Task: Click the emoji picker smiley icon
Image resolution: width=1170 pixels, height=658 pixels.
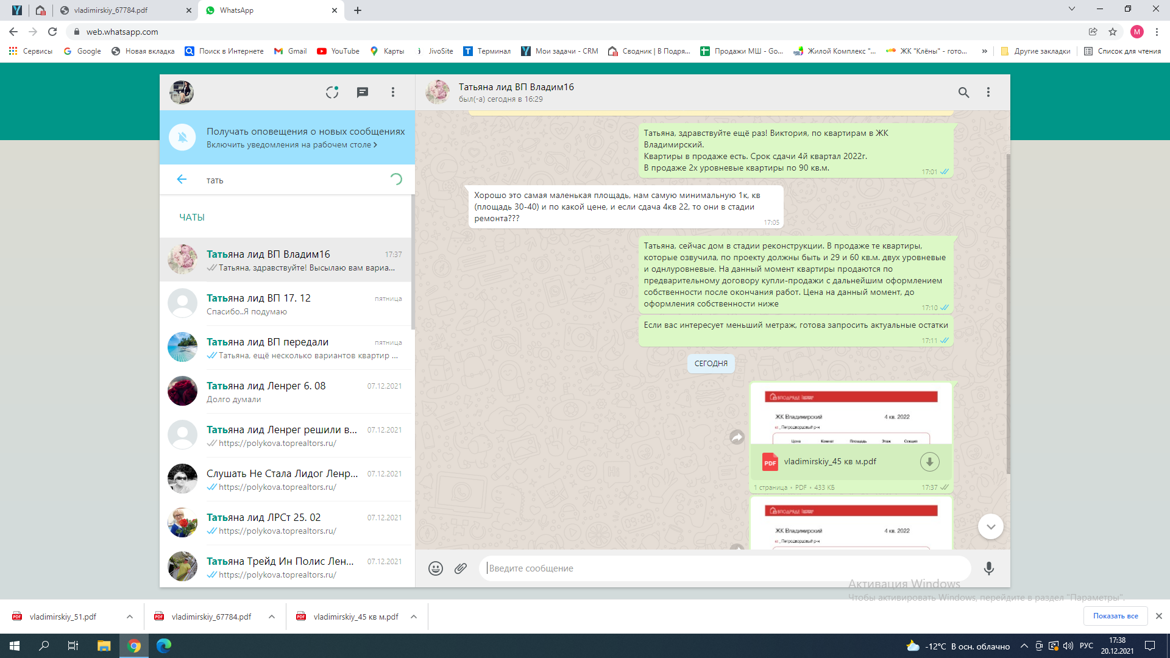Action: [435, 568]
